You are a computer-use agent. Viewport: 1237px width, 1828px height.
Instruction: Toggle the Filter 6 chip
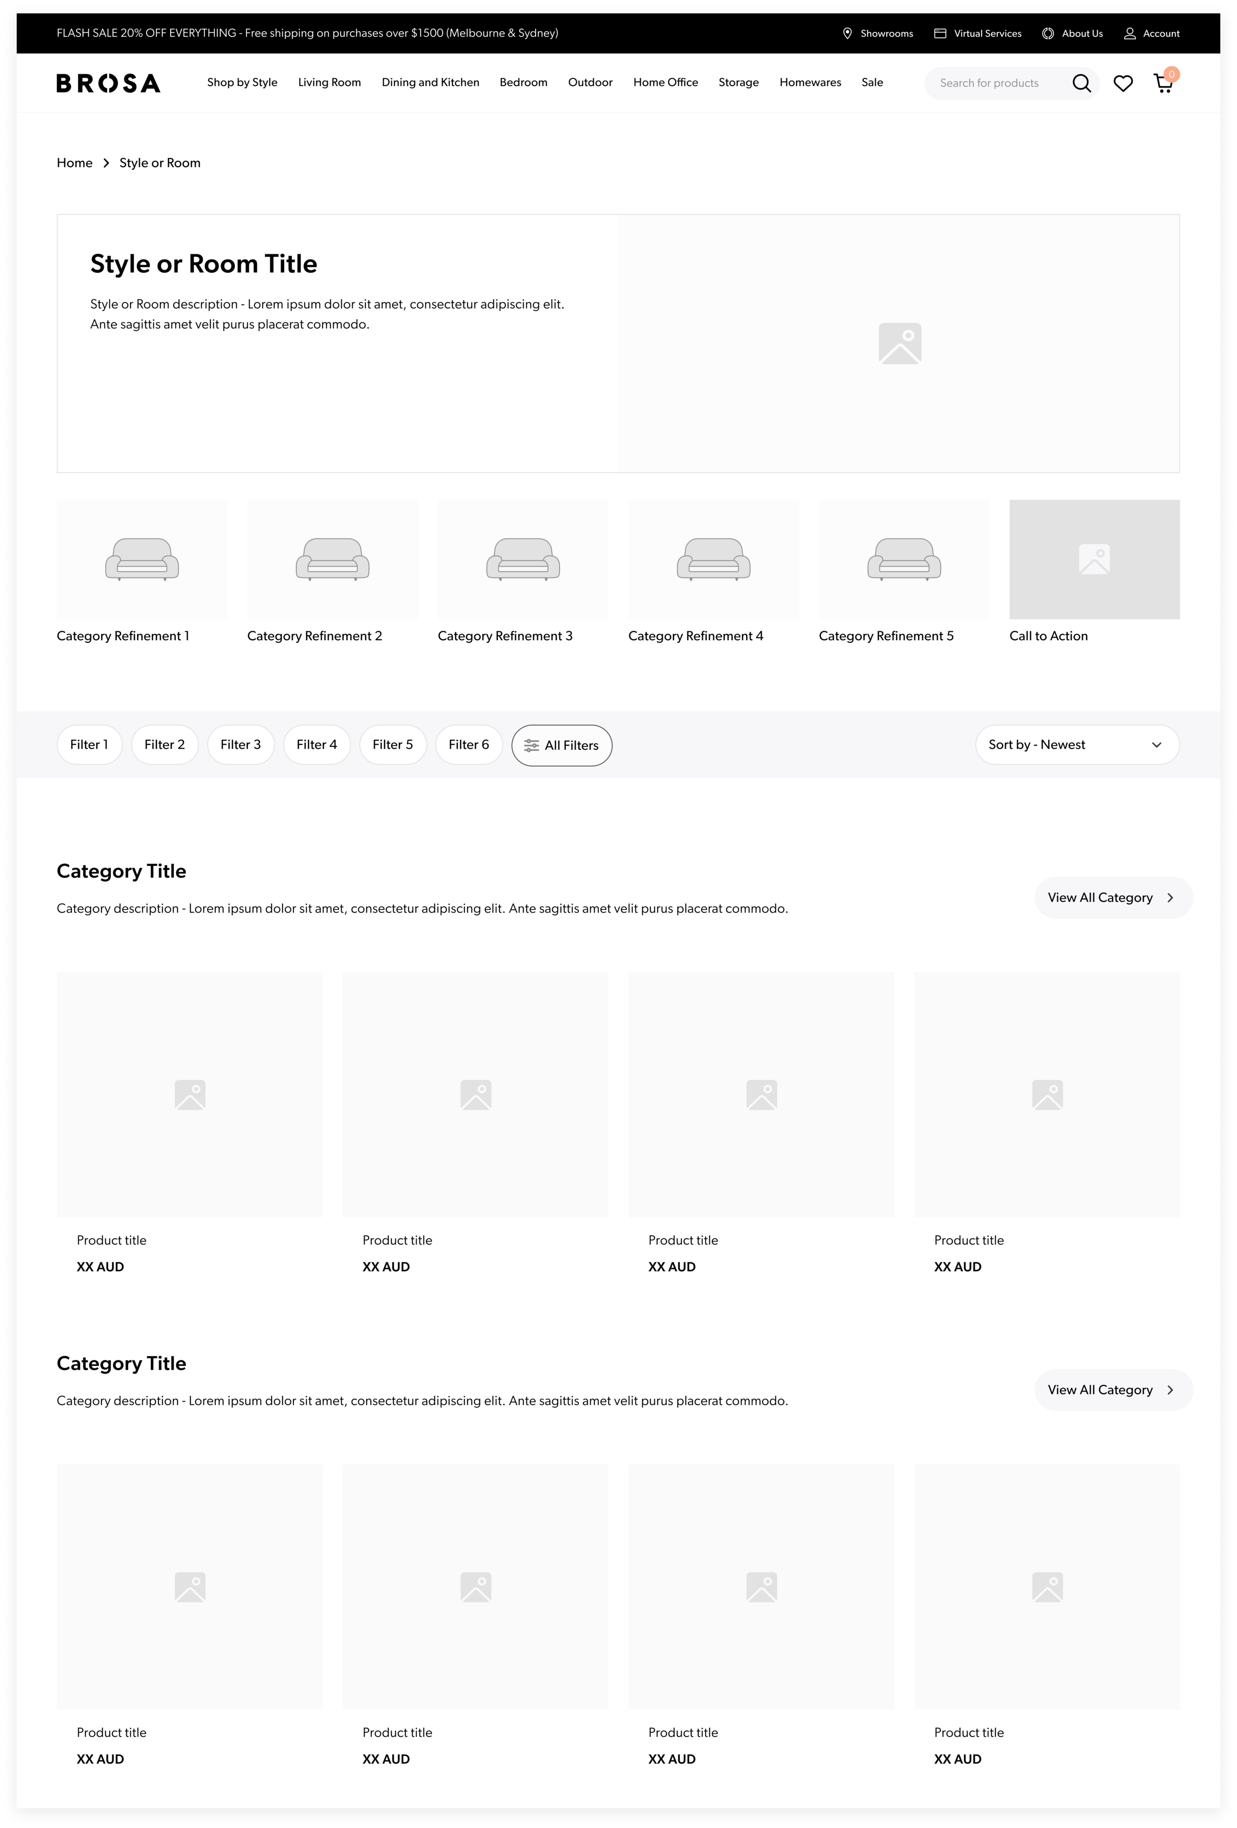tap(469, 744)
